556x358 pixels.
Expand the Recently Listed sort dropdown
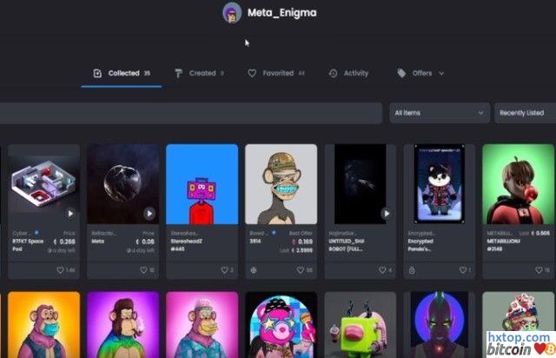pyautogui.click(x=525, y=113)
